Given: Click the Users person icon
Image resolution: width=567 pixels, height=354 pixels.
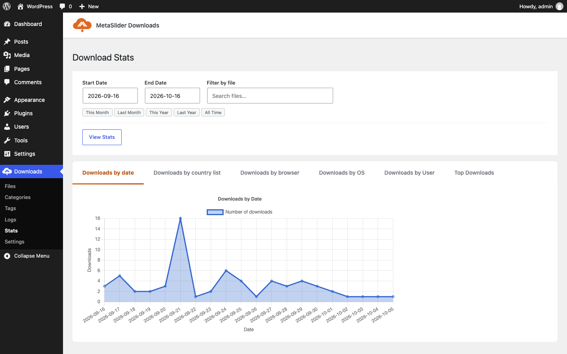Looking at the screenshot, I should tap(7, 127).
